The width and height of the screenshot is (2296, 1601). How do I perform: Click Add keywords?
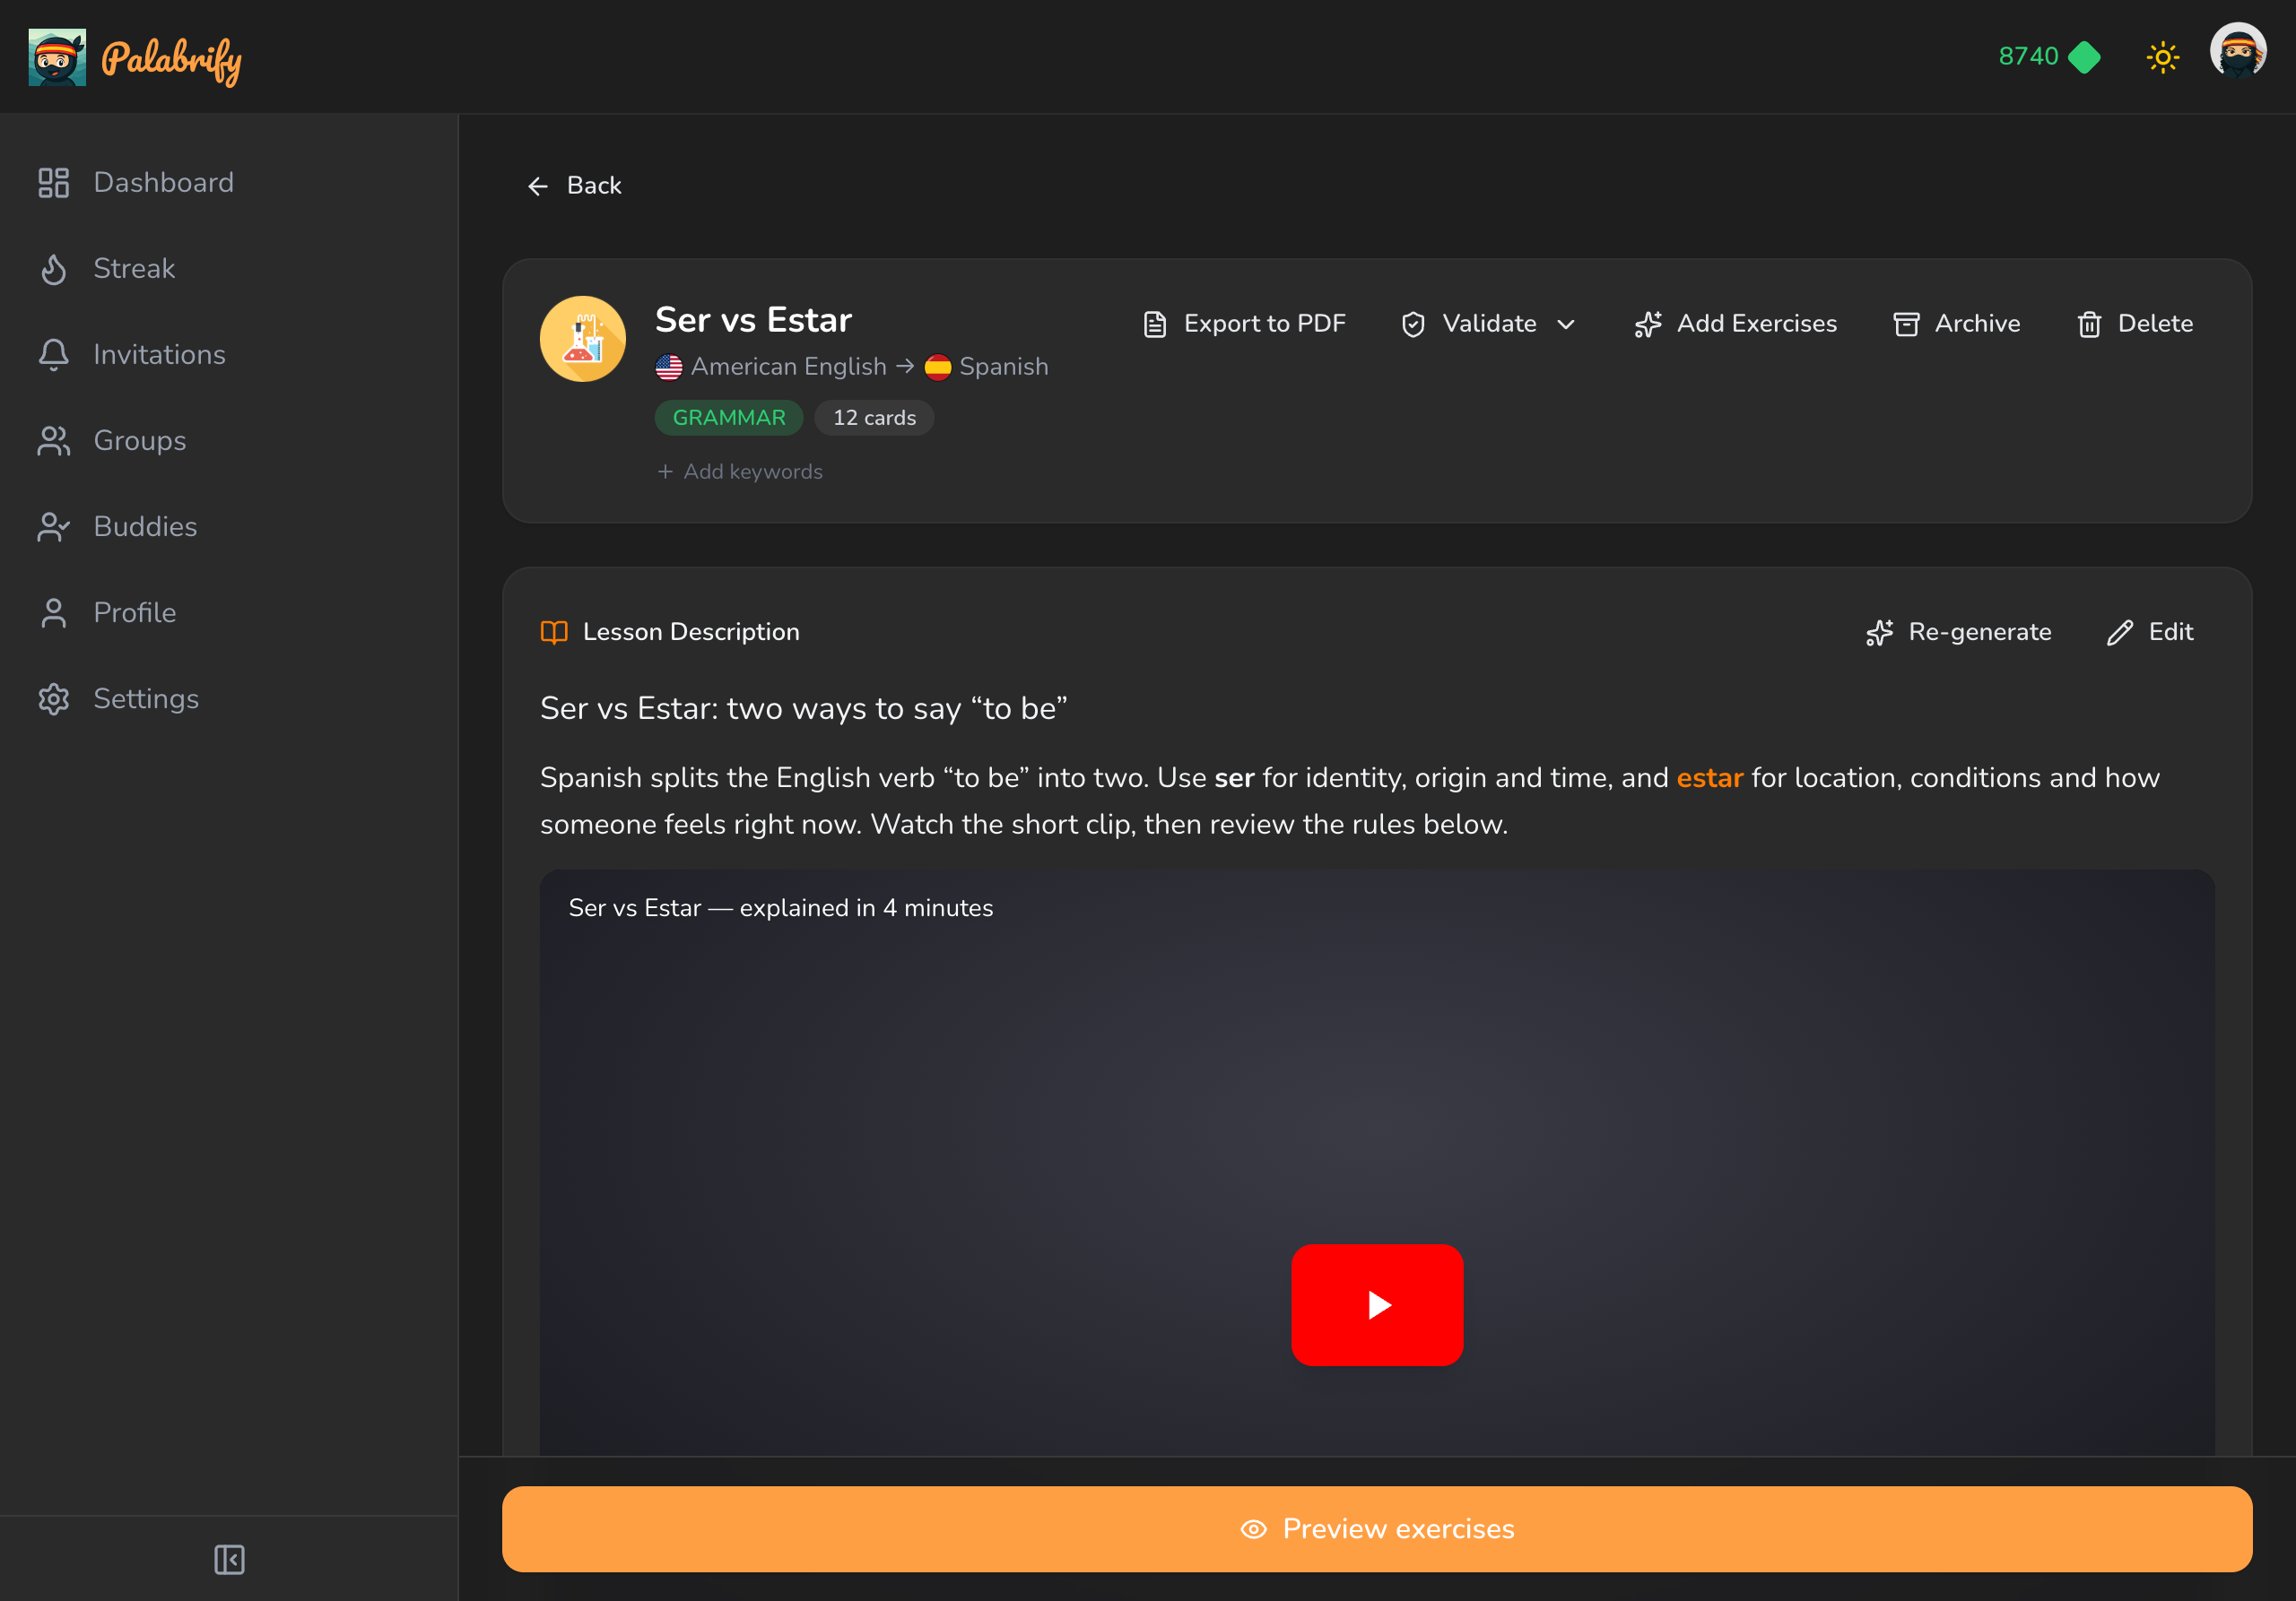click(x=740, y=472)
